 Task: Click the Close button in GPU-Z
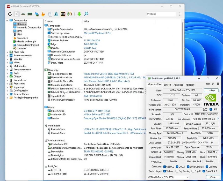click(x=213, y=177)
